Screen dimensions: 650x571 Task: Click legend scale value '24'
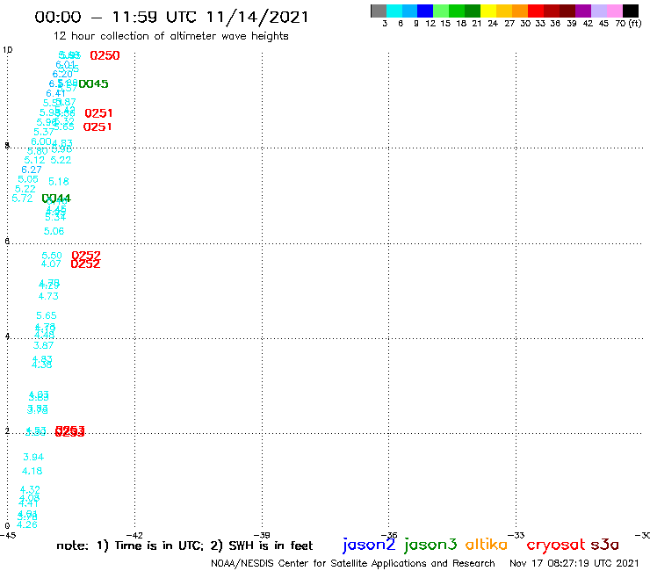(x=493, y=23)
